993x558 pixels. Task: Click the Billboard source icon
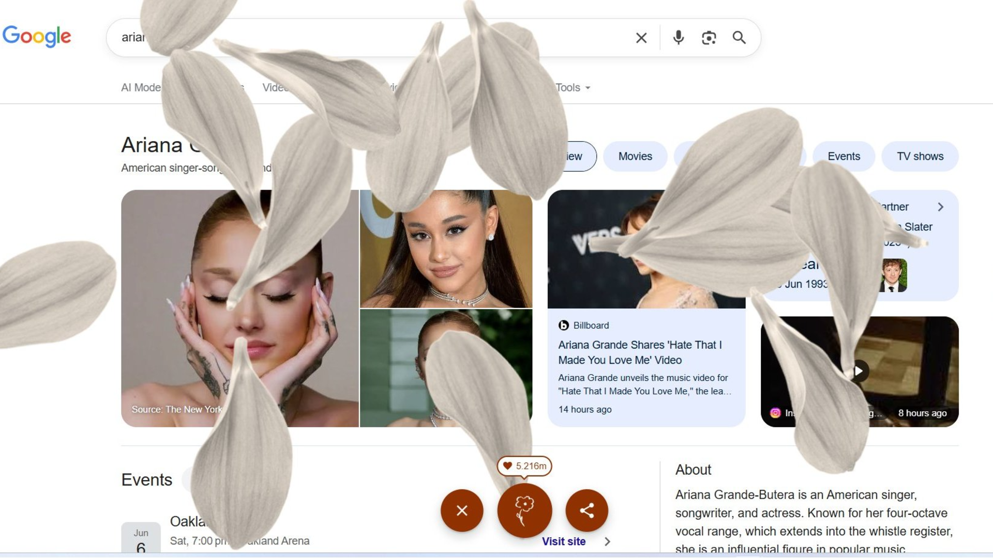click(x=563, y=326)
